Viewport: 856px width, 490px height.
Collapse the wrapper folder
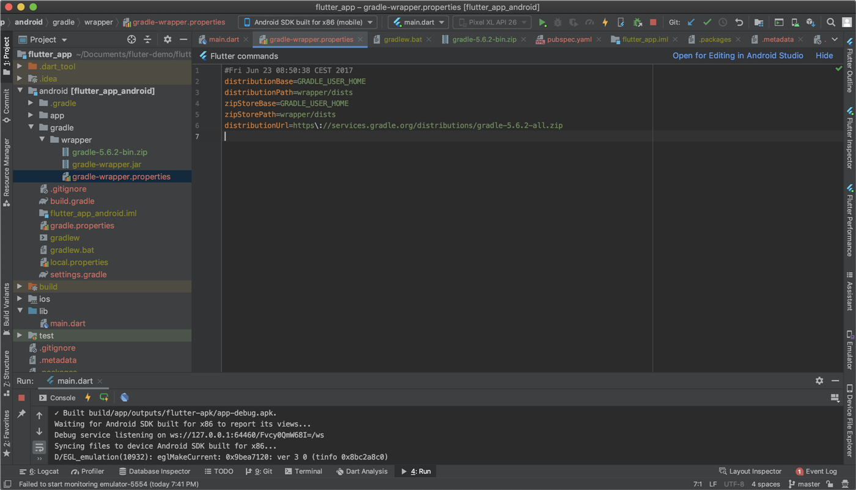click(x=42, y=139)
